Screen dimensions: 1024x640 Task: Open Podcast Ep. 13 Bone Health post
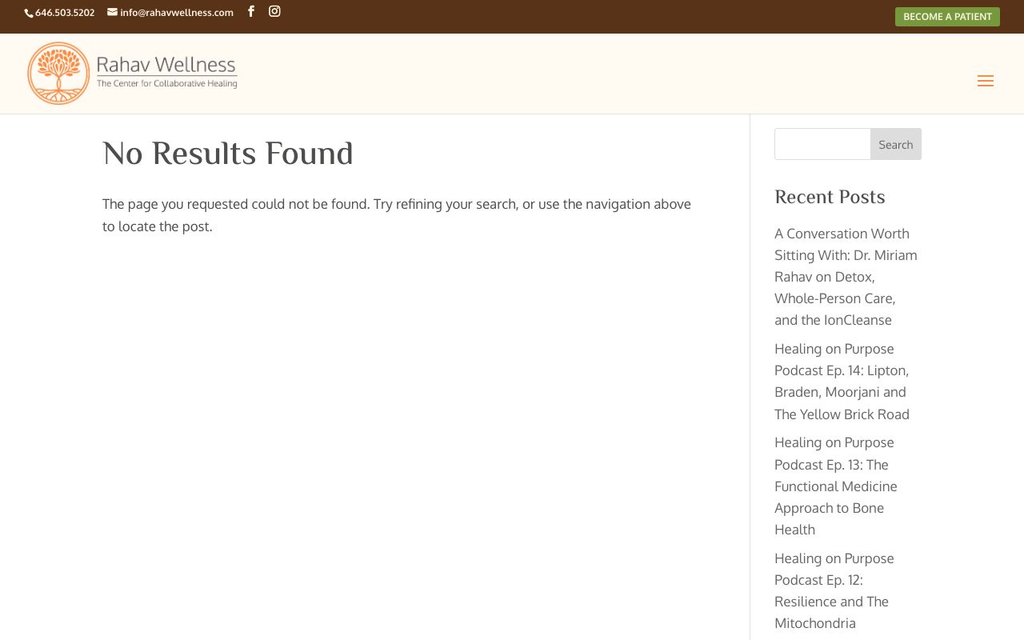click(x=836, y=486)
